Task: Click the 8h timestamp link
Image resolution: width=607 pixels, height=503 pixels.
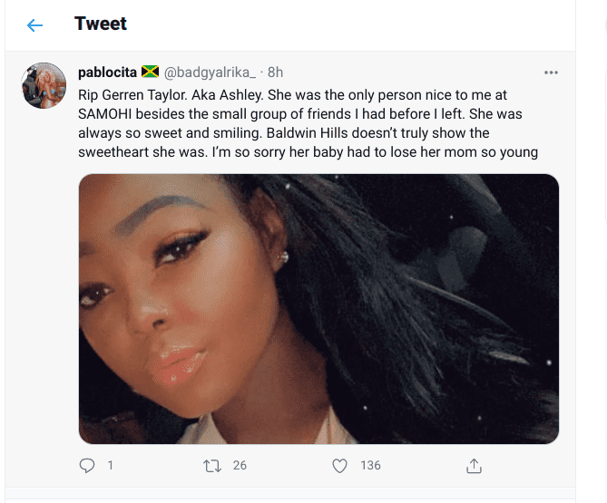Action: [276, 72]
